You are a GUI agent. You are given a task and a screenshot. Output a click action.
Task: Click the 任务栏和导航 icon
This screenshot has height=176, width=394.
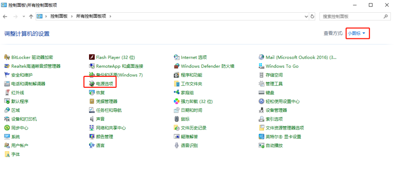(92, 110)
